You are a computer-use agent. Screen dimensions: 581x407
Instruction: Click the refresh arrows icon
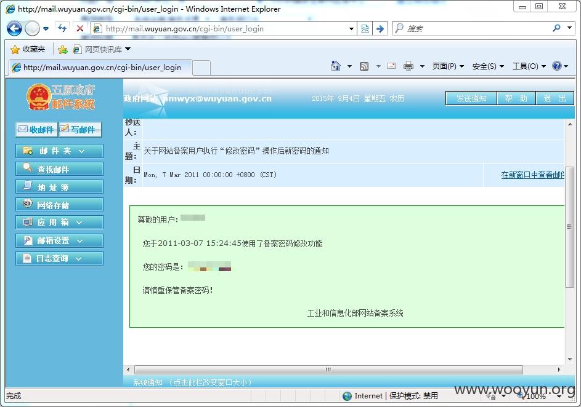pos(62,28)
